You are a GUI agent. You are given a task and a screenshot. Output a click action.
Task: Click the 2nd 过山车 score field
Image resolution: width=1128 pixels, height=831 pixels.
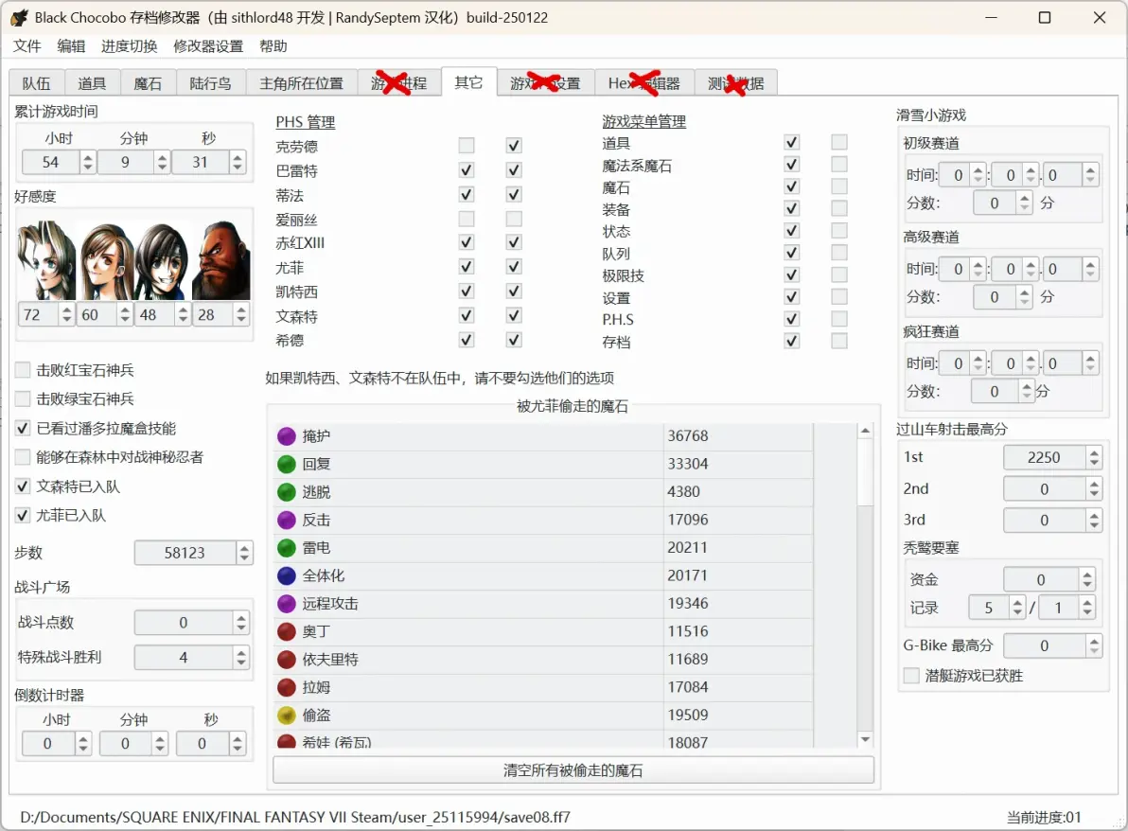1044,489
